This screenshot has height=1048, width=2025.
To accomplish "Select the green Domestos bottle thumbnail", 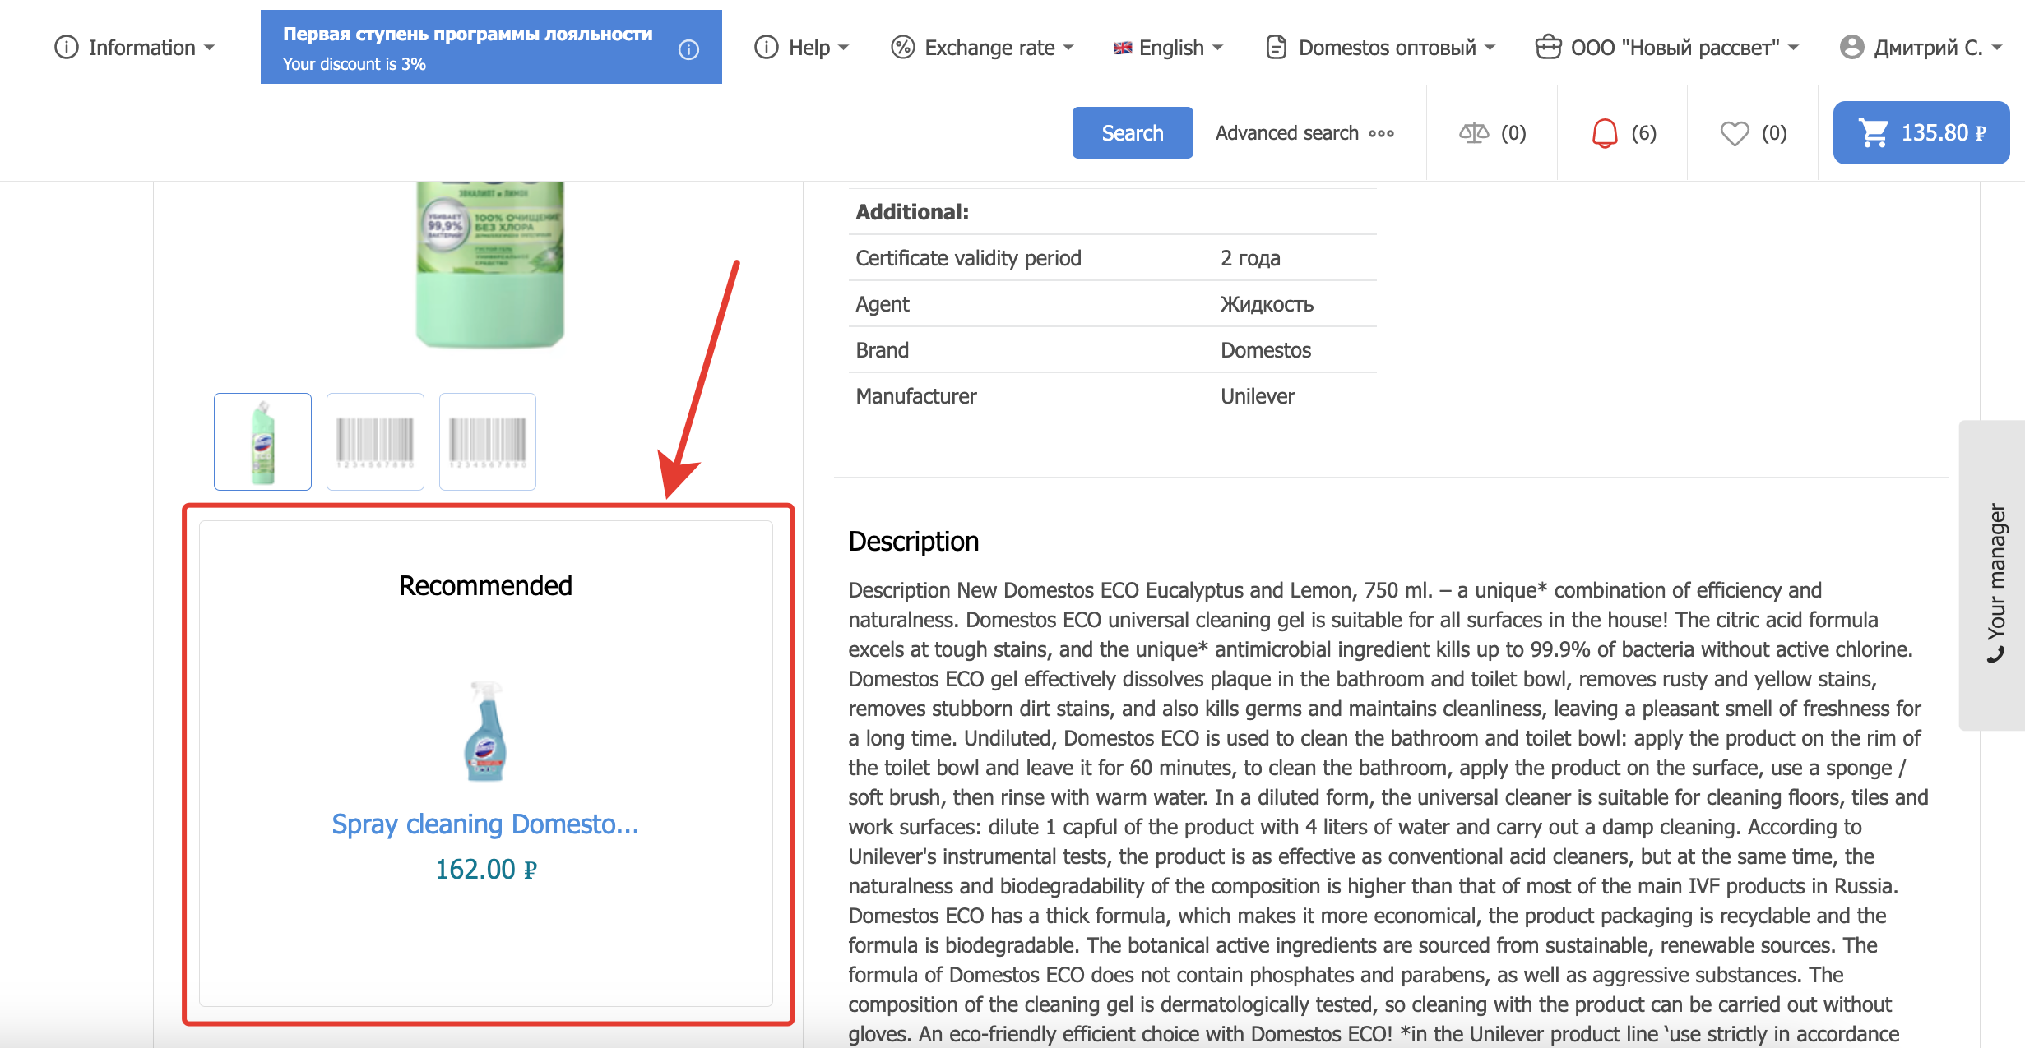I will tap(262, 441).
